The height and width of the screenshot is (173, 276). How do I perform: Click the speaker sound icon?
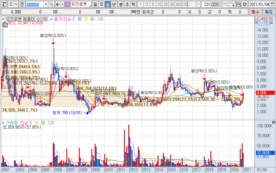coord(58,4)
